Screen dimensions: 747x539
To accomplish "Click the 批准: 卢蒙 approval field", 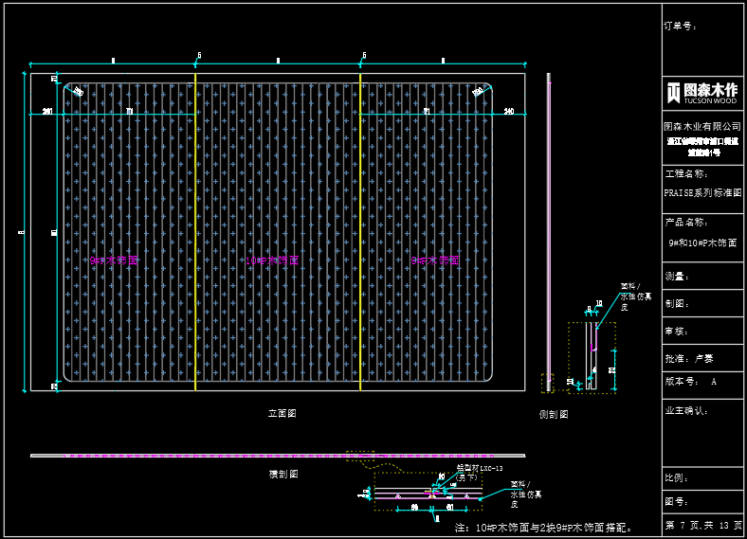I will click(689, 359).
